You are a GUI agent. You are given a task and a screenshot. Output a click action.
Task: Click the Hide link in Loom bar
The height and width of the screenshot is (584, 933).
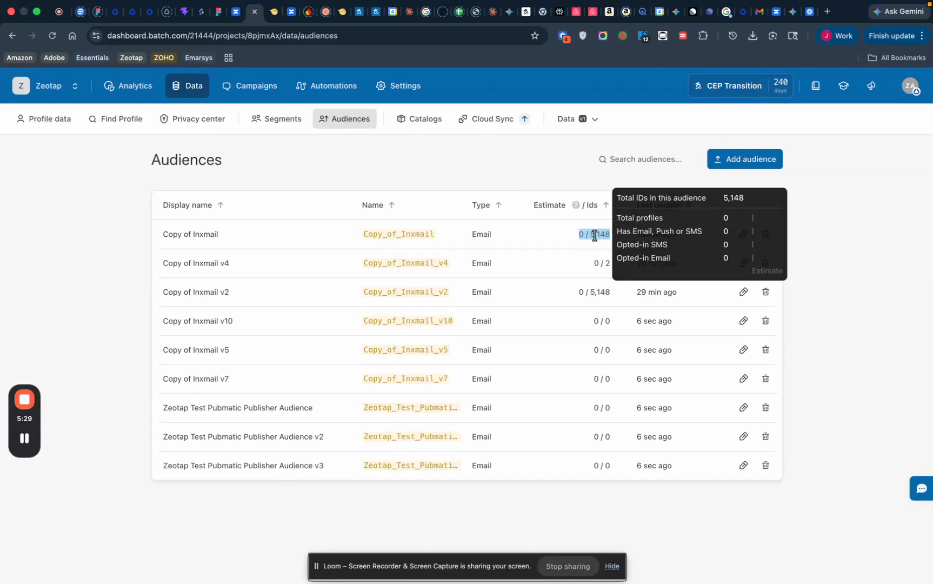click(x=612, y=566)
